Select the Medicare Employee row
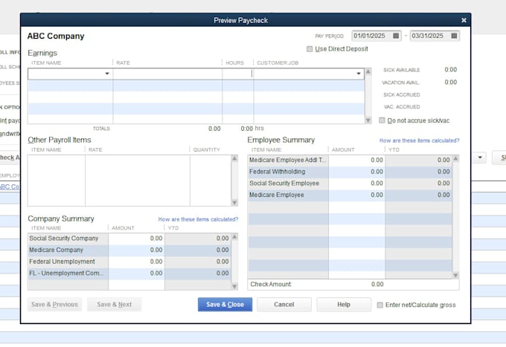This screenshot has width=506, height=347. (350, 195)
